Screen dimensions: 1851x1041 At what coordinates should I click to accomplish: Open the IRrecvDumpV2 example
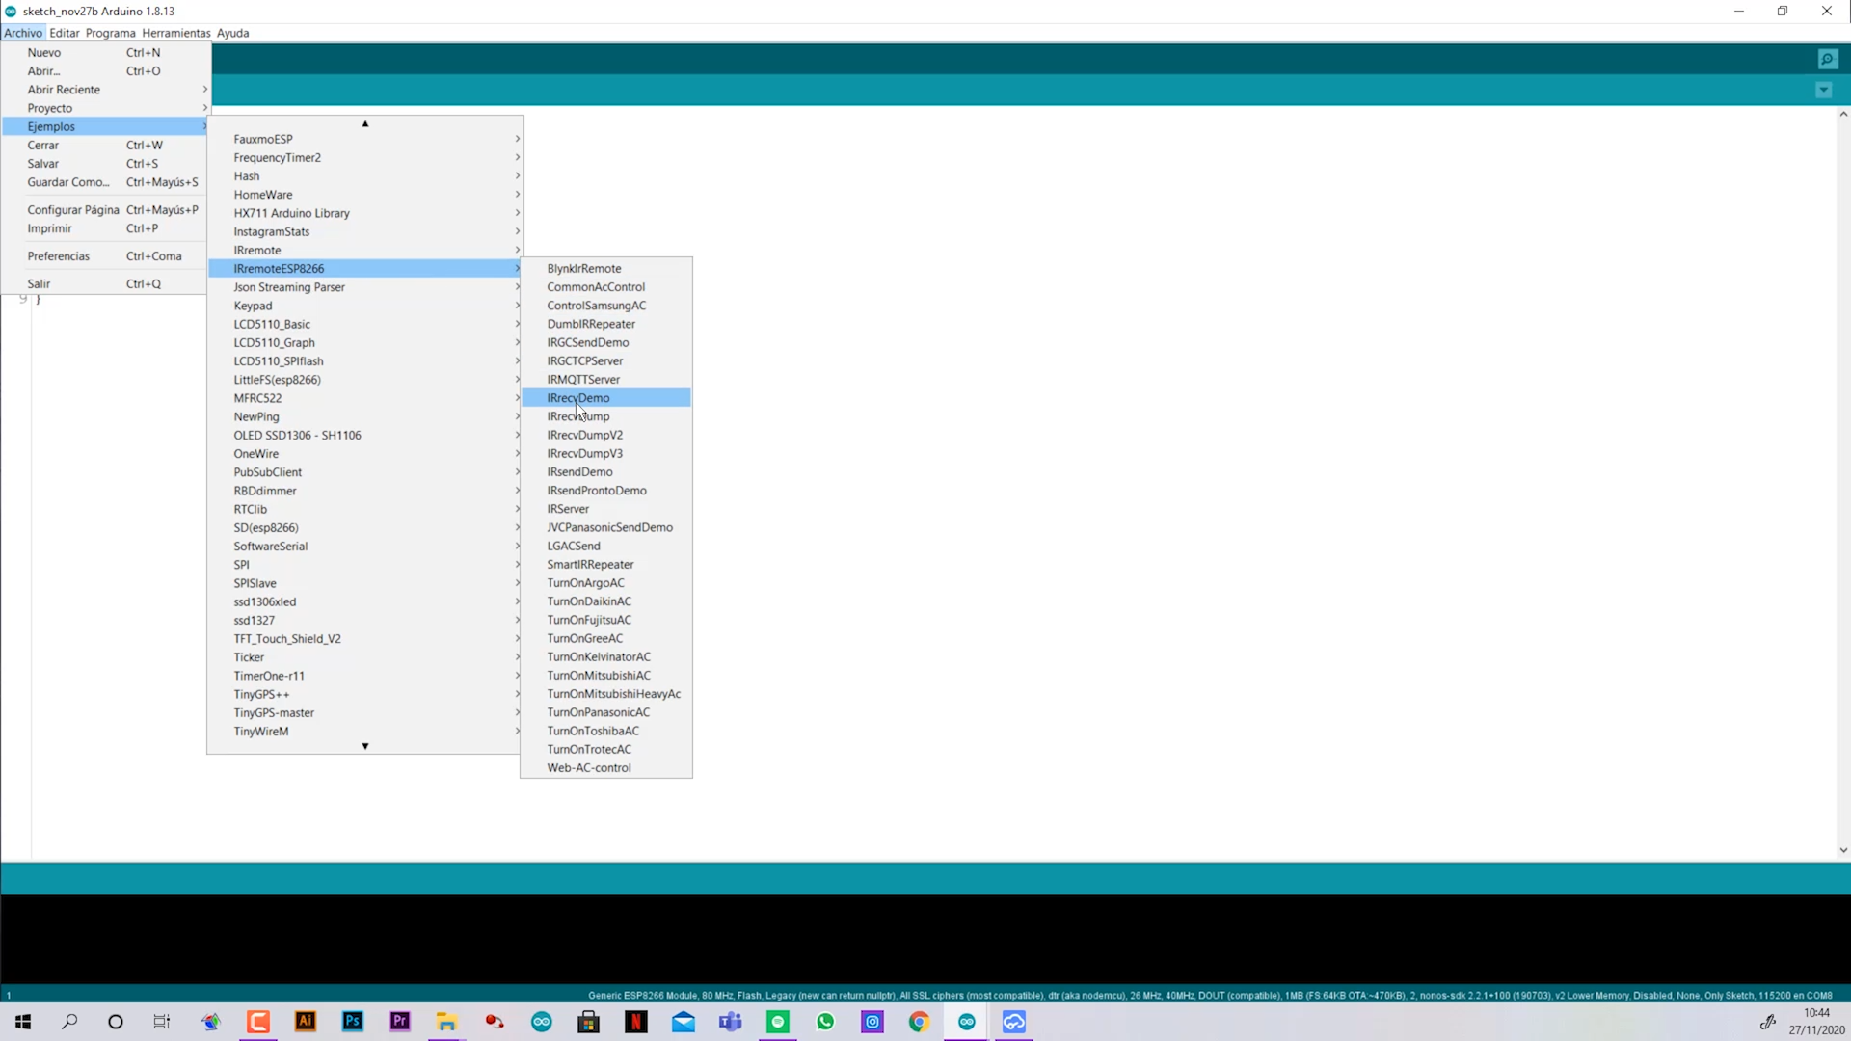tap(606, 435)
